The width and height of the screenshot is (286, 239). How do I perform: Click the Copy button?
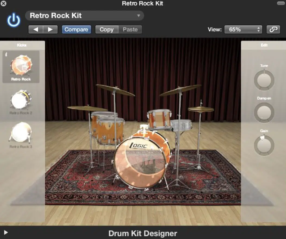pos(107,30)
